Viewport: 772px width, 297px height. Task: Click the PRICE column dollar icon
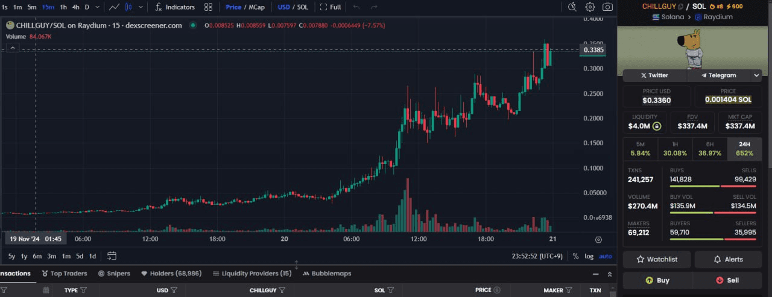pyautogui.click(x=498, y=290)
